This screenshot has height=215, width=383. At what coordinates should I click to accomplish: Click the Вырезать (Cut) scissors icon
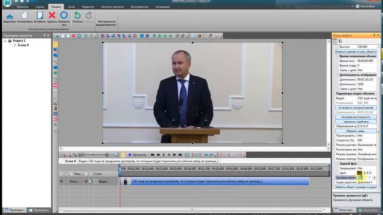pos(10,16)
